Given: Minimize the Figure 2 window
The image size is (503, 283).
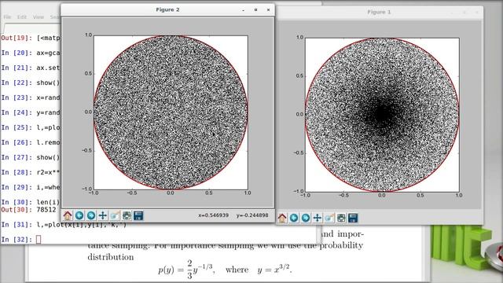Looking at the screenshot, I should pyautogui.click(x=243, y=10).
